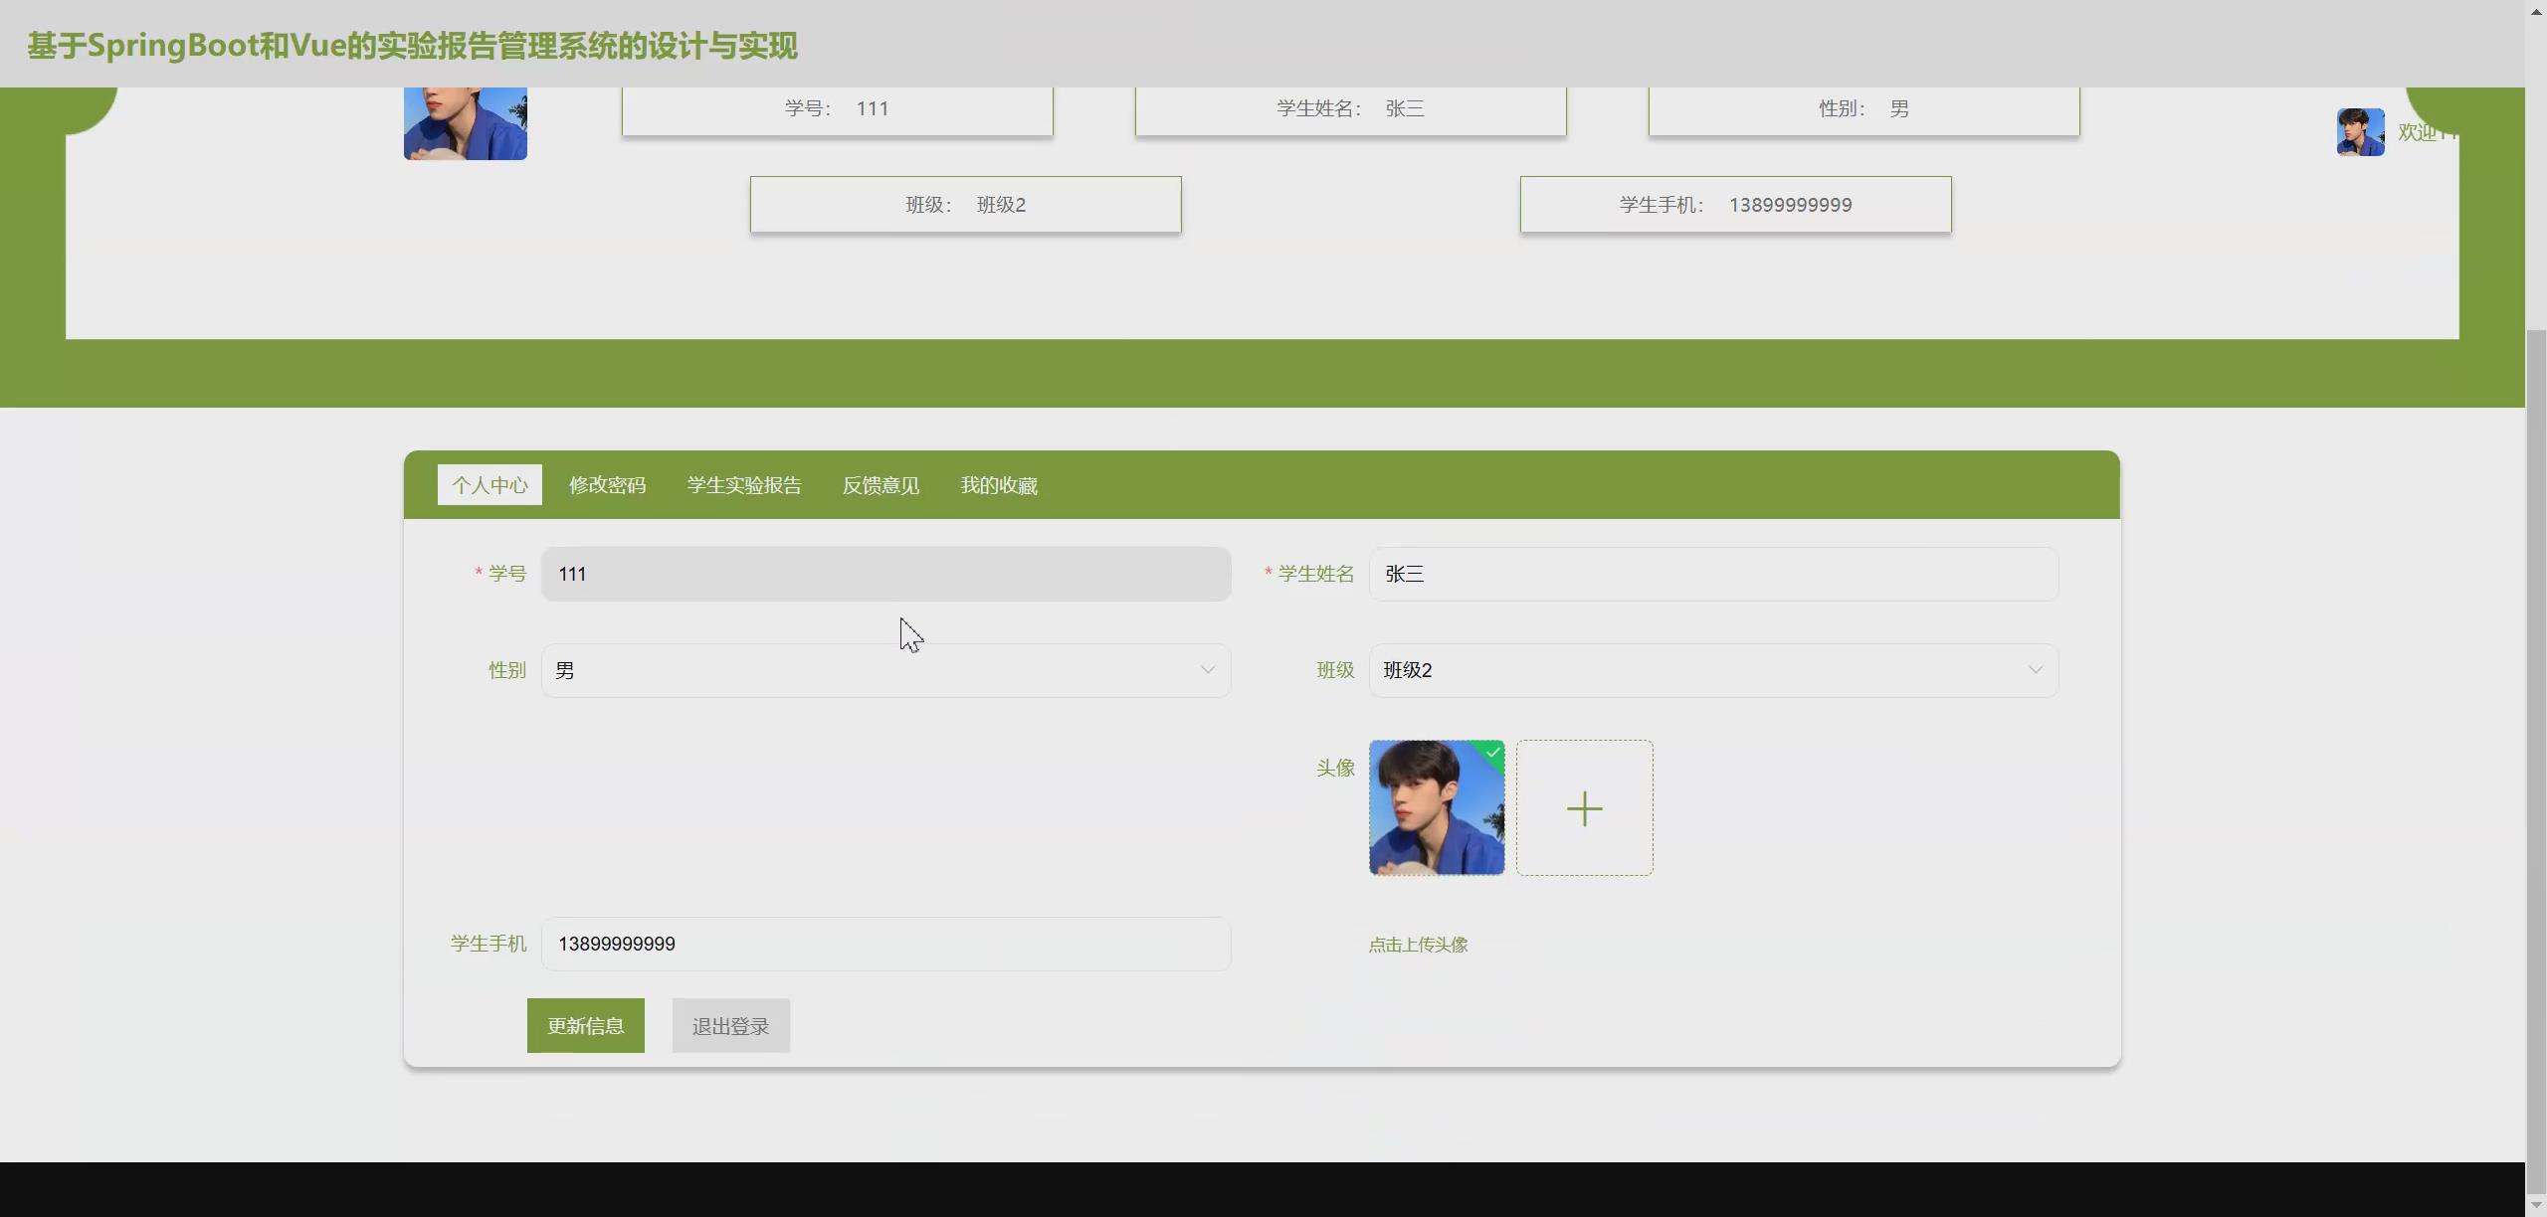This screenshot has height=1217, width=2547.
Task: Select the 反馈意见 tab
Action: pyautogui.click(x=880, y=484)
